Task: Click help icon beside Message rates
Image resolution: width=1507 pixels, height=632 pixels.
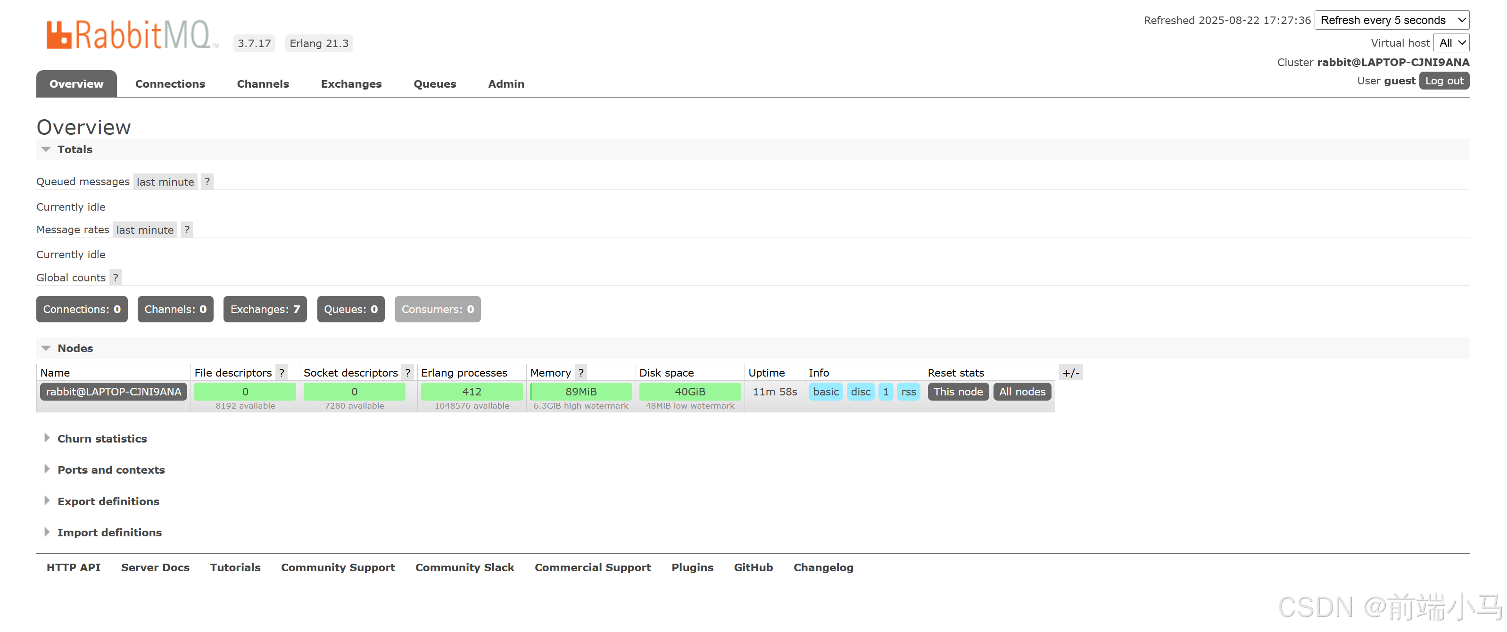Action: click(x=187, y=230)
